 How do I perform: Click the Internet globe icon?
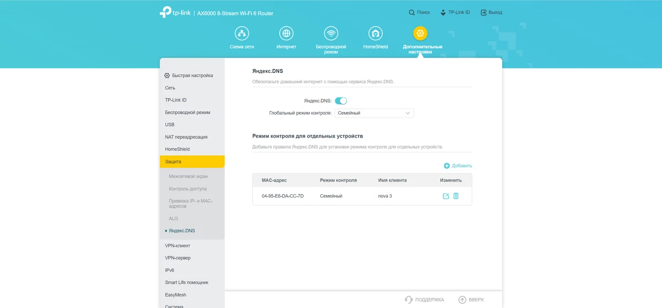286,34
